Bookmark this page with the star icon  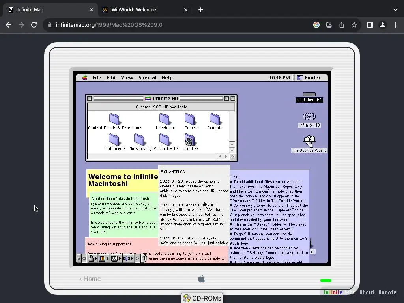coord(354,25)
